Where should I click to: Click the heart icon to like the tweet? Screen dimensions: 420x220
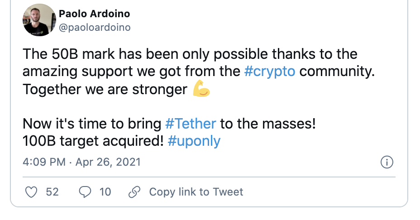click(x=31, y=192)
